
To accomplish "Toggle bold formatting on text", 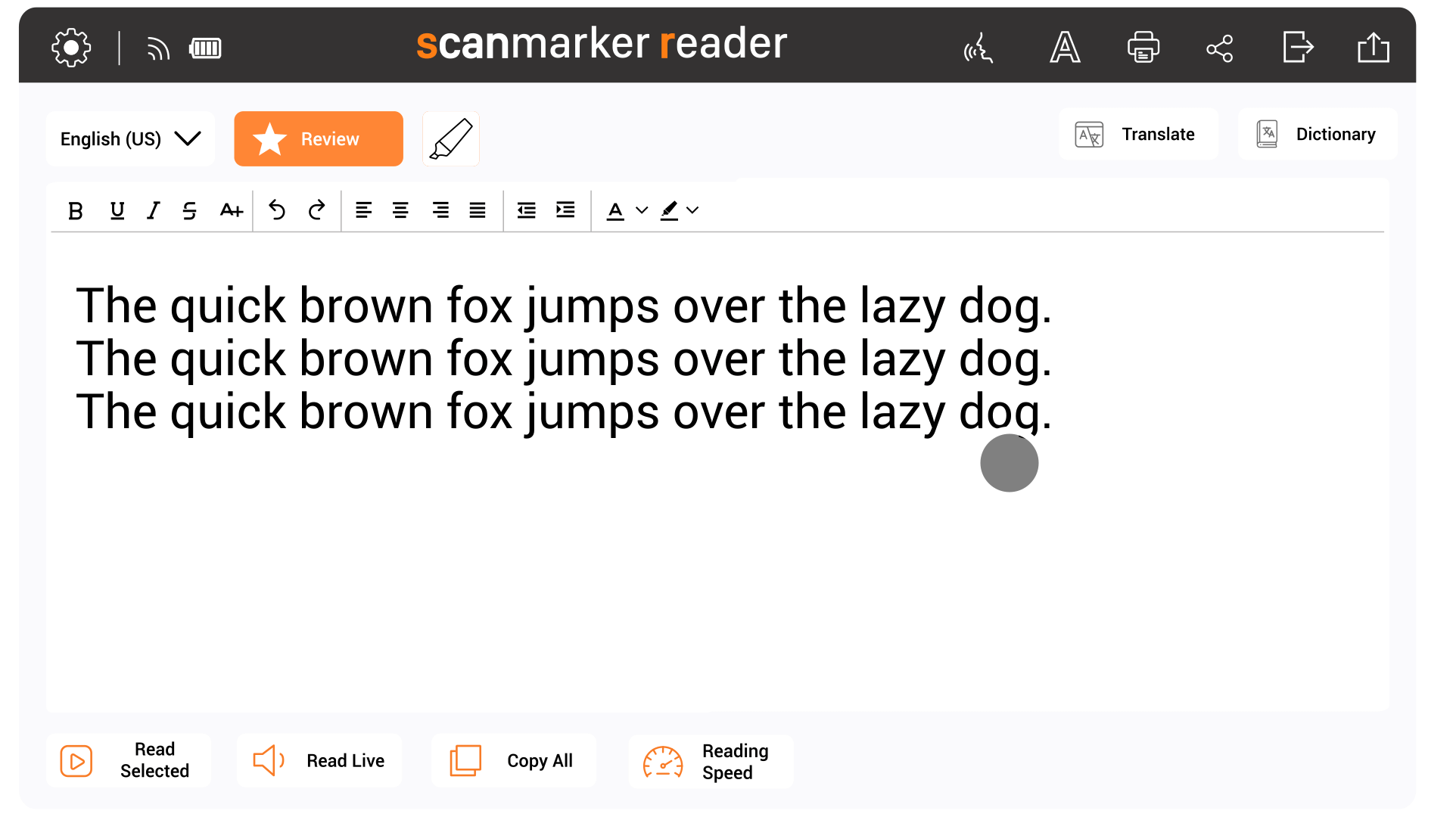I will (x=76, y=210).
